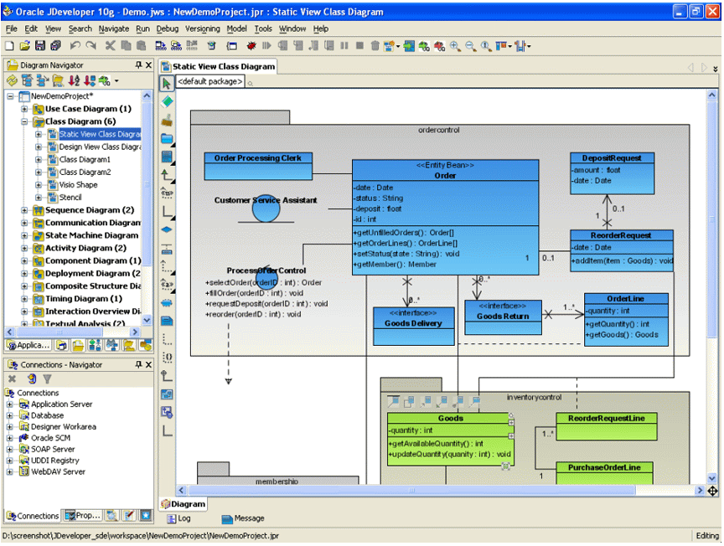
Task: Click the diagram canvas vertical scrollbar
Action: (x=711, y=286)
